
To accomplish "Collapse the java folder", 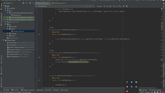I will (5, 11).
